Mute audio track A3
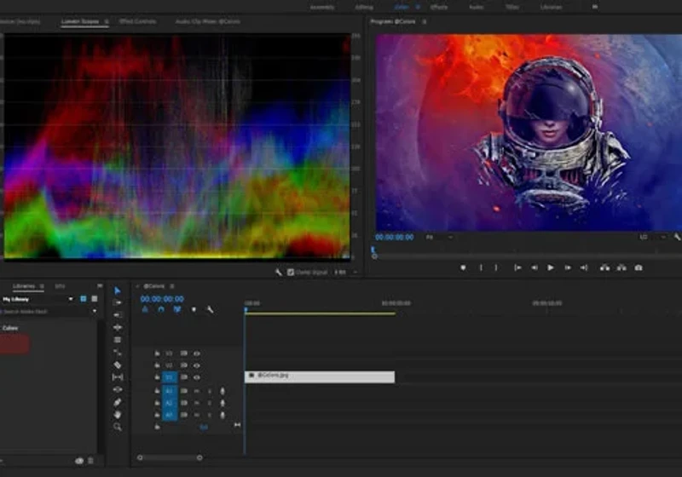The height and width of the screenshot is (477, 682). pos(197,415)
